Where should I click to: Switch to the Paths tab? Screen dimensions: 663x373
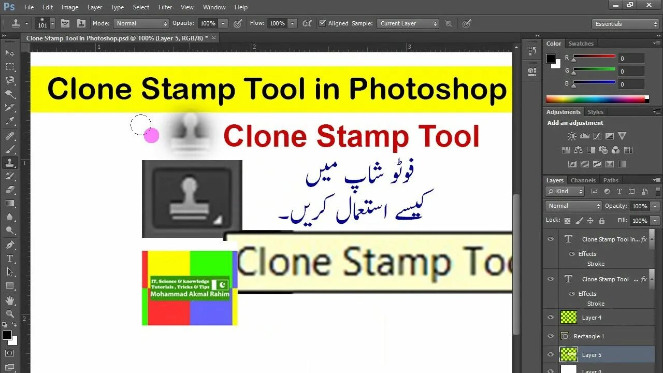coord(611,180)
